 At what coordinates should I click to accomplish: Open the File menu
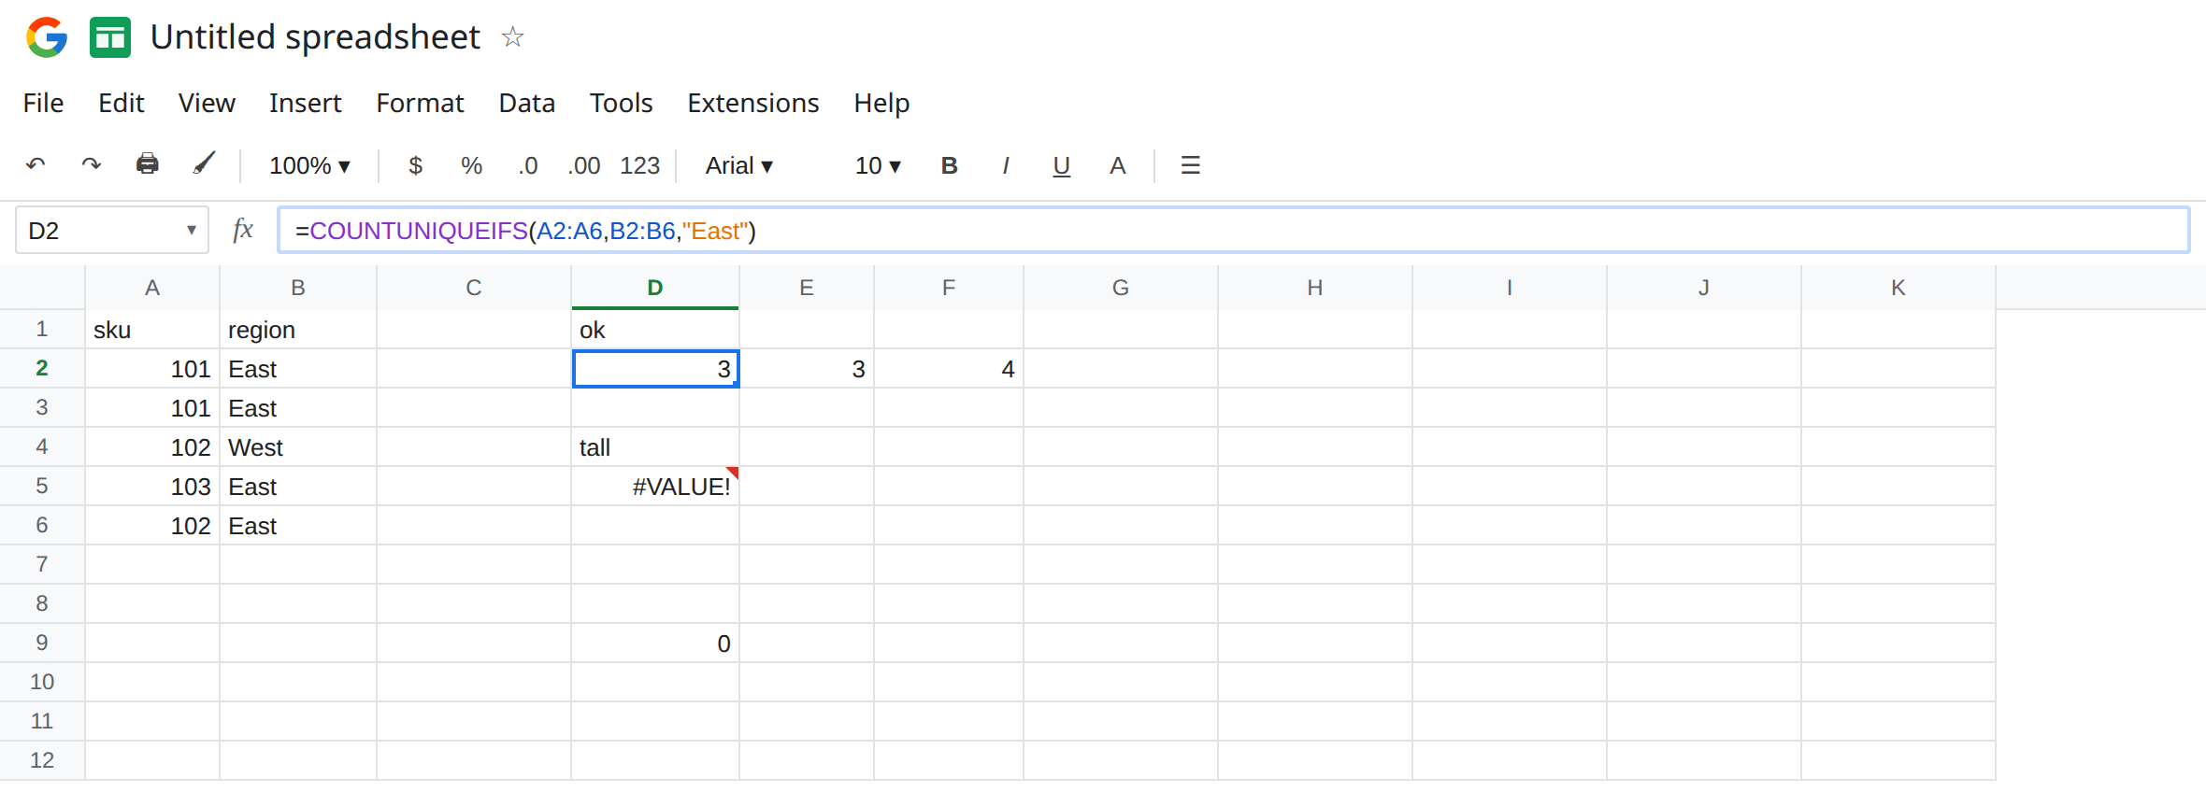tap(43, 103)
